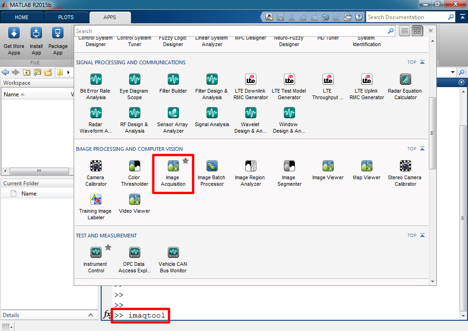468x331 pixels.
Task: Click the Package App button
Action: click(58, 41)
